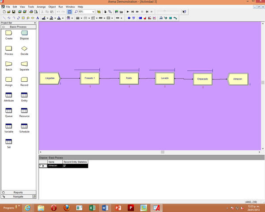Open the Tools menu

coord(31,7)
